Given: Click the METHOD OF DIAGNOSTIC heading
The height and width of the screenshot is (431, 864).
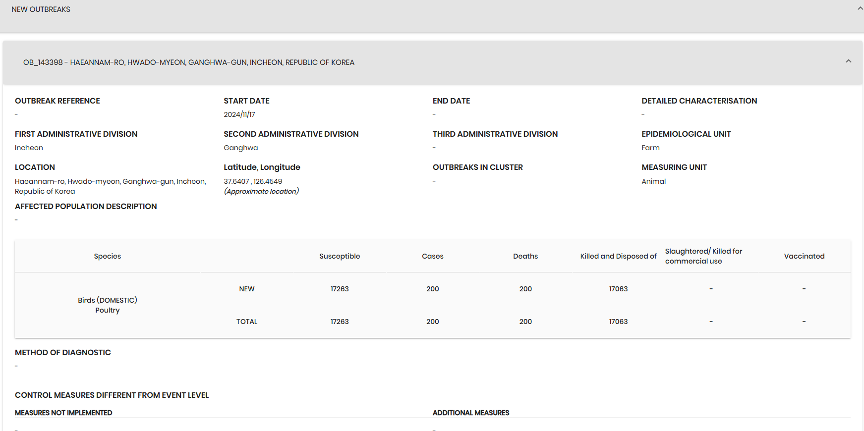Looking at the screenshot, I should (x=63, y=353).
